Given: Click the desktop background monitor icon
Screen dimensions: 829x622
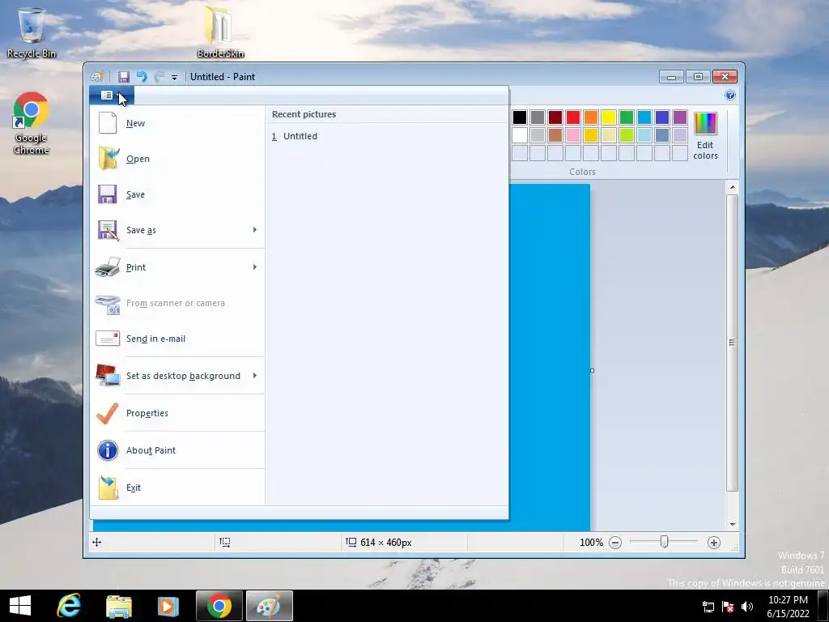Looking at the screenshot, I should coord(108,375).
